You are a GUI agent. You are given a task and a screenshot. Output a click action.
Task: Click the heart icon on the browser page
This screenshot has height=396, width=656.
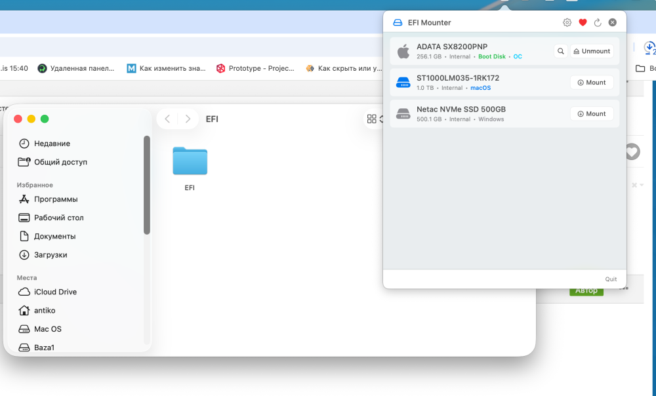click(632, 151)
